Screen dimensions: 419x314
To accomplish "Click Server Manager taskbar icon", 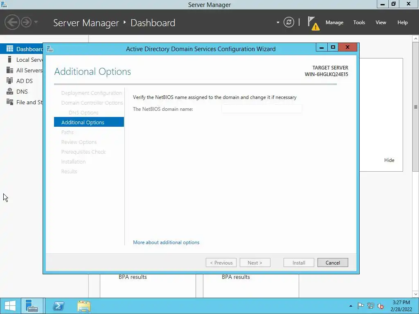I will pyautogui.click(x=32, y=306).
